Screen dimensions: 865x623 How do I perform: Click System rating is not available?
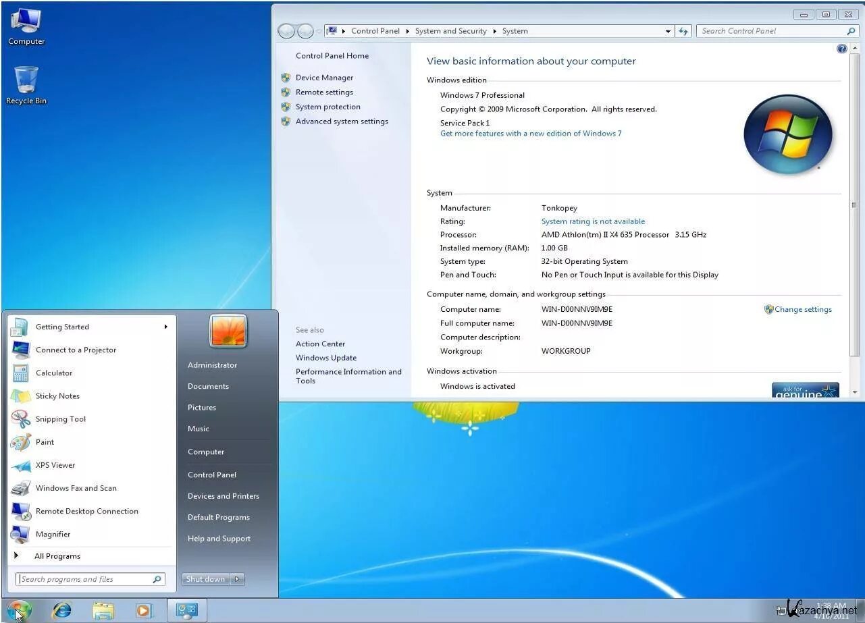pos(593,221)
